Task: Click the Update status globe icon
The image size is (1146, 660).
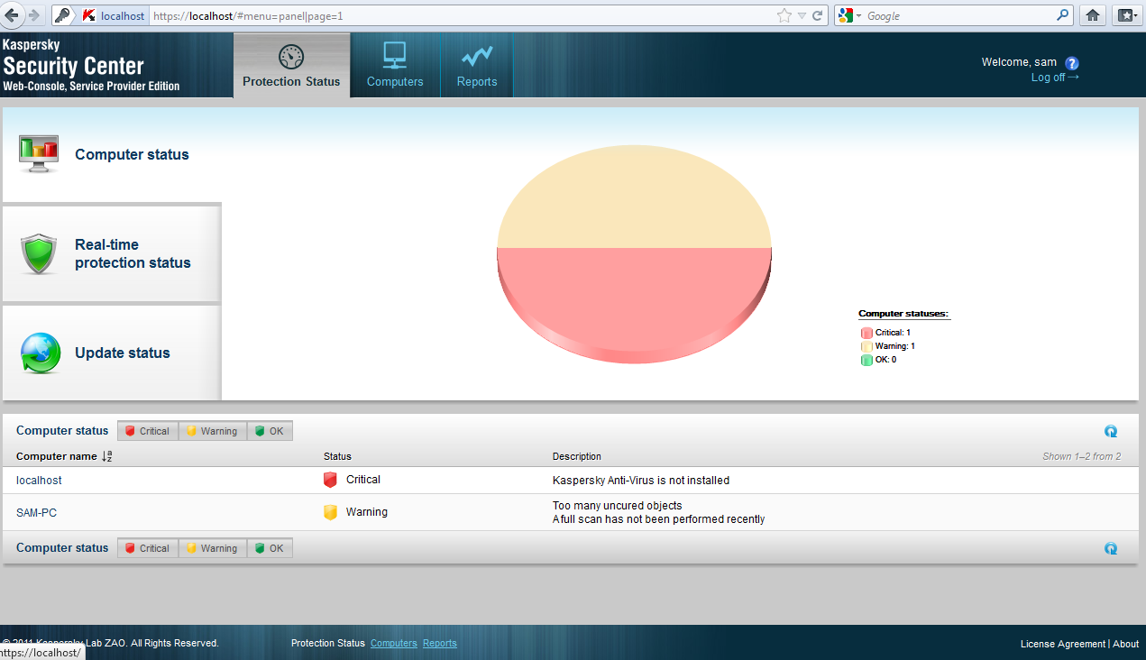Action: [x=38, y=352]
